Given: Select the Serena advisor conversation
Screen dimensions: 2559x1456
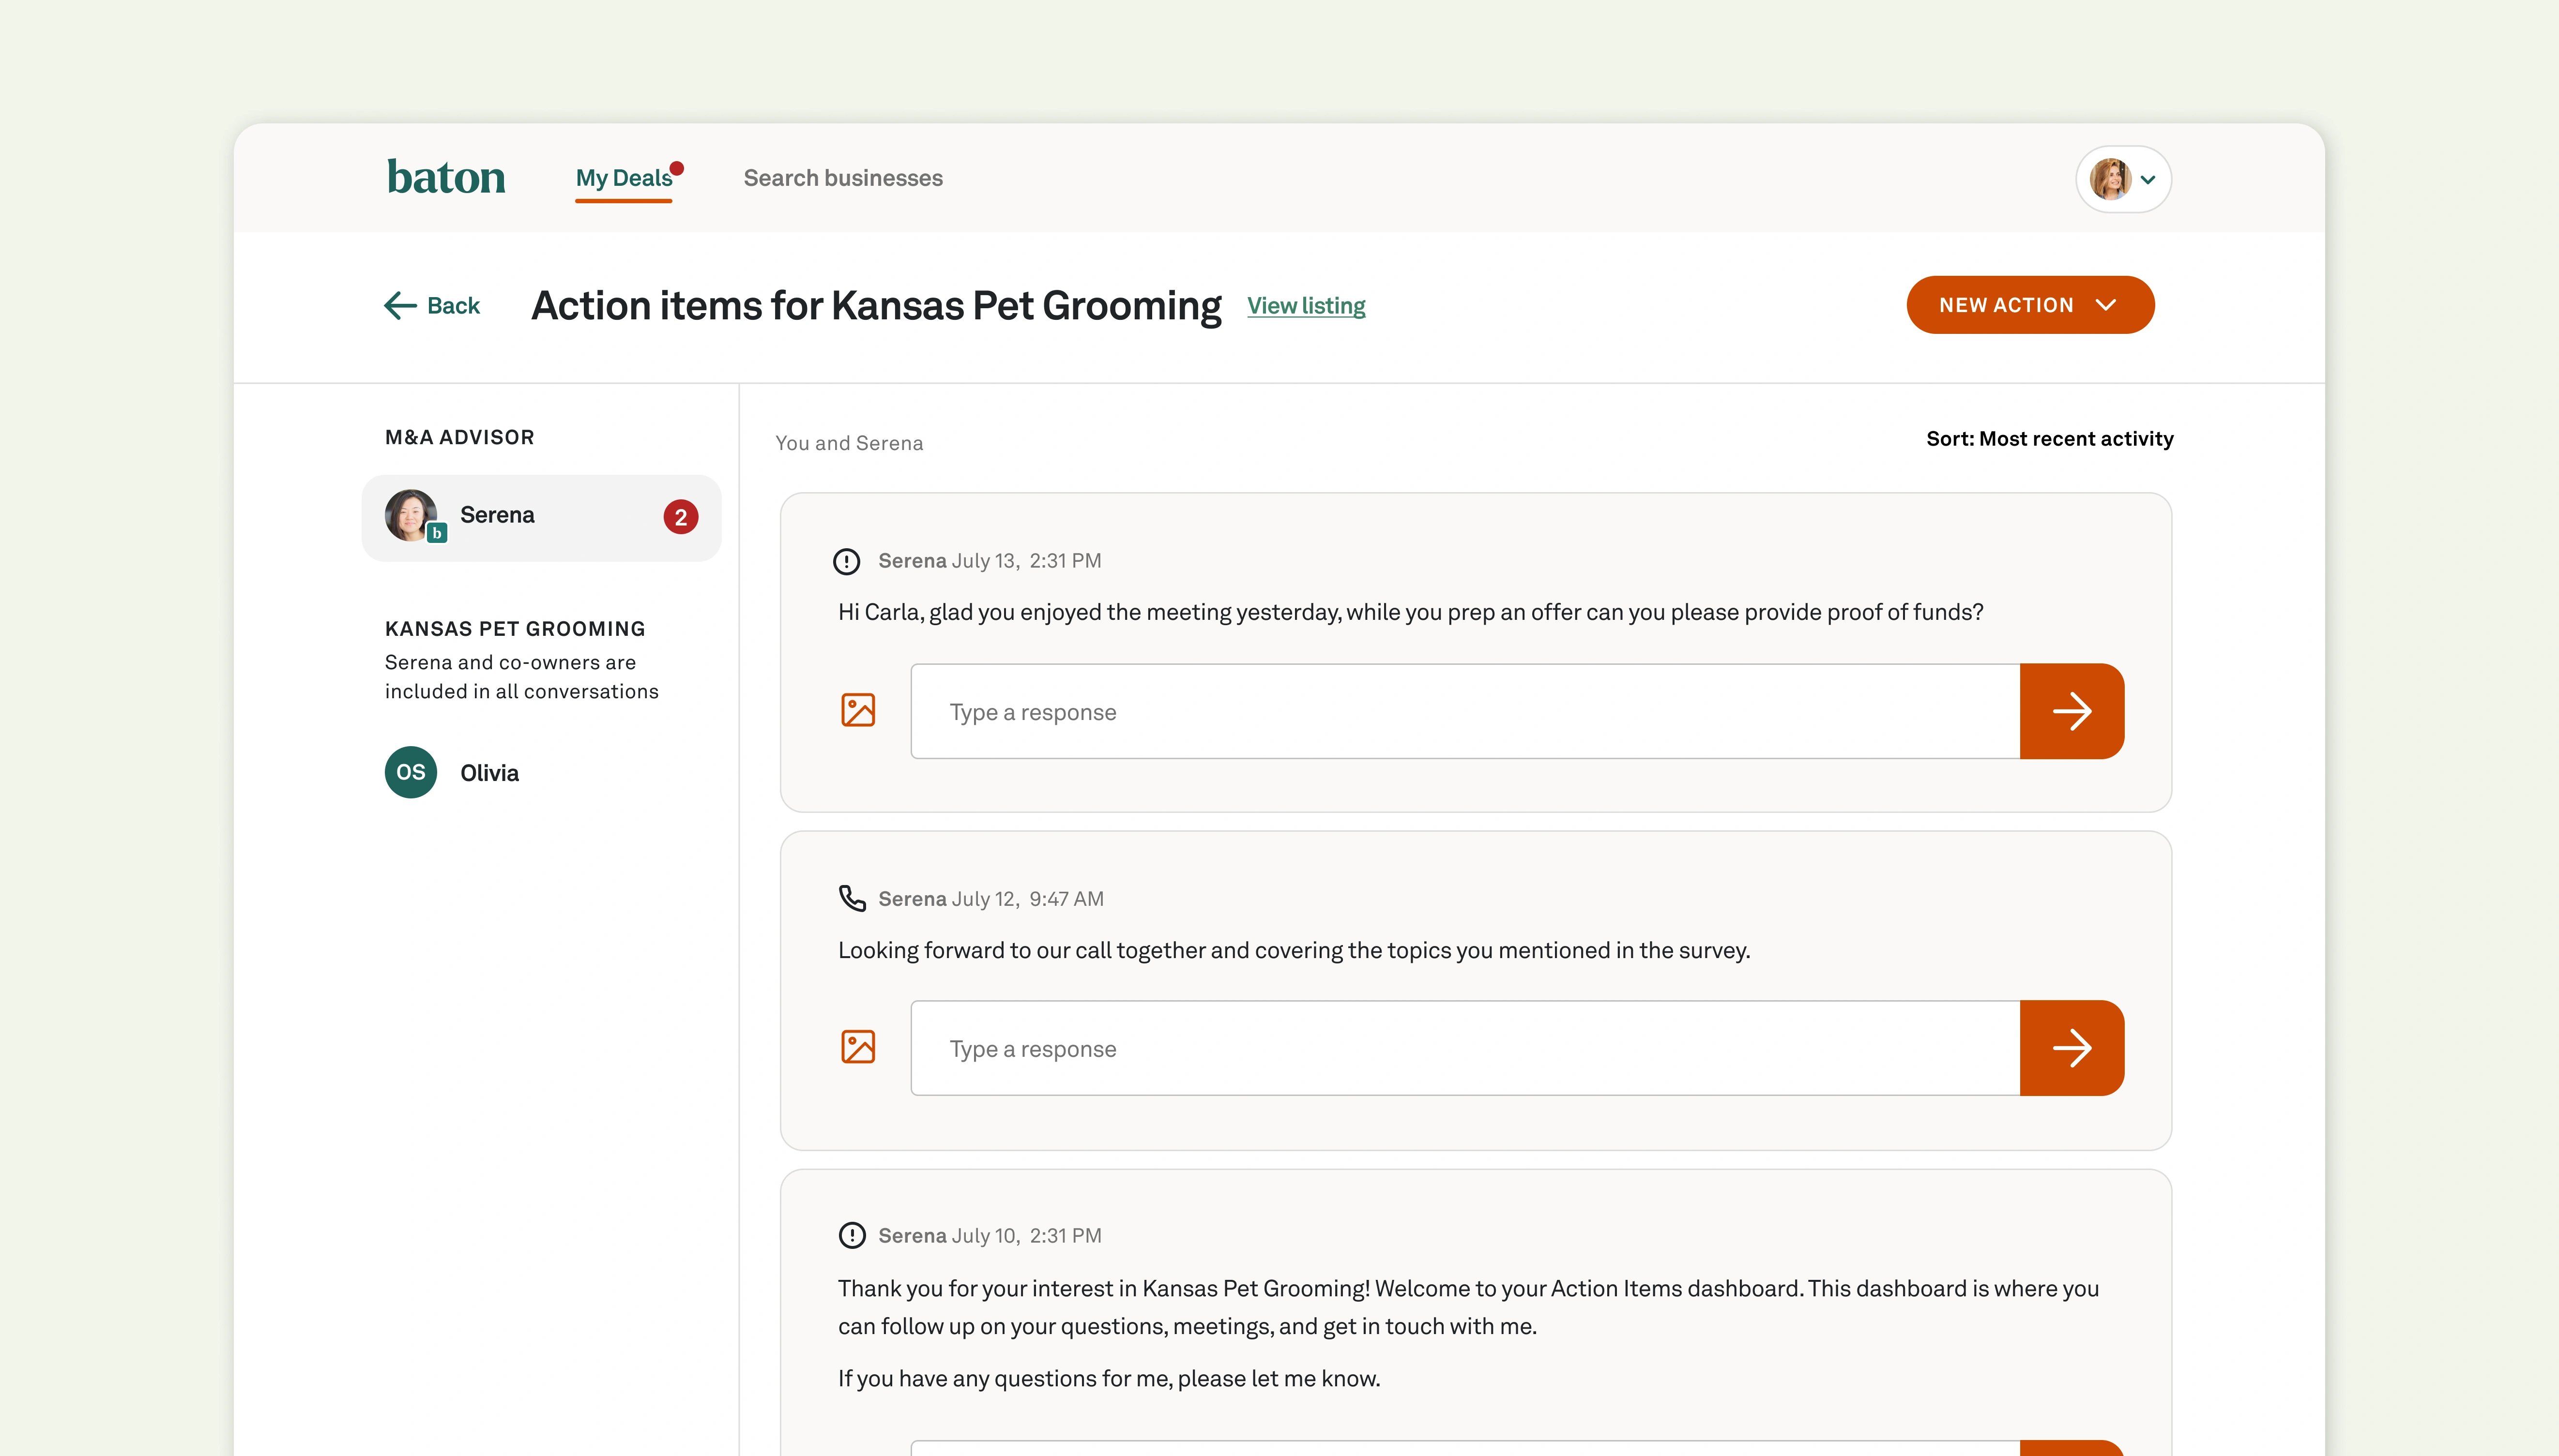Looking at the screenshot, I should click(x=540, y=517).
